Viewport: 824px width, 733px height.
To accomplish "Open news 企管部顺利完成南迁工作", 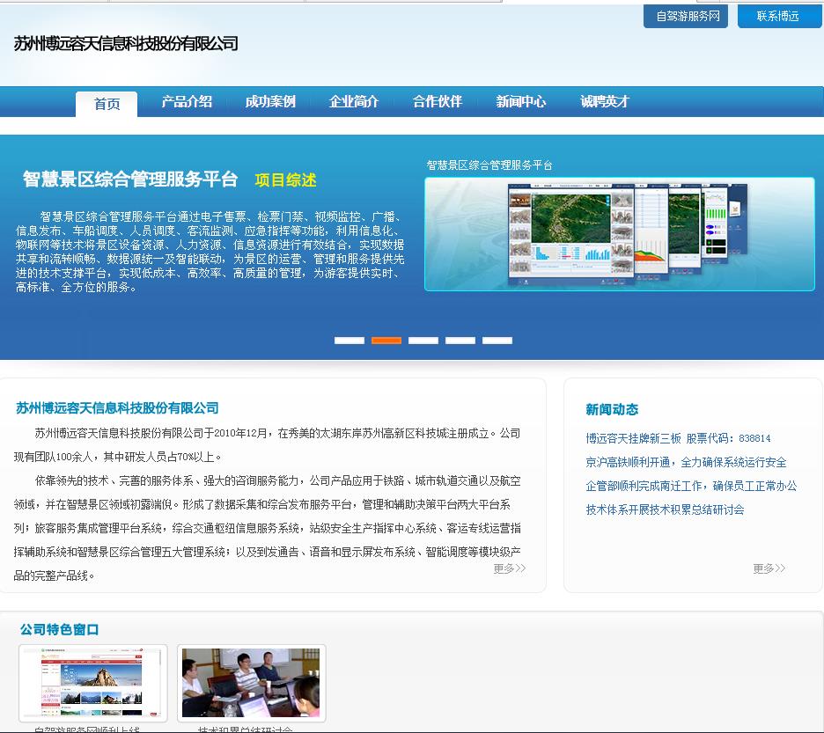I will (691, 486).
